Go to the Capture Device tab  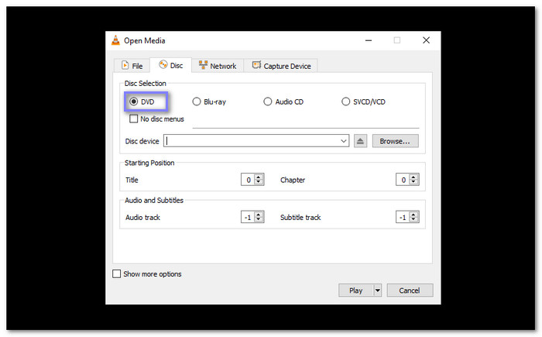tap(281, 66)
